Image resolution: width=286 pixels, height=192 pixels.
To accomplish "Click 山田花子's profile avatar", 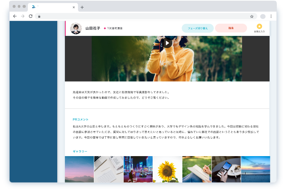I will click(76, 28).
